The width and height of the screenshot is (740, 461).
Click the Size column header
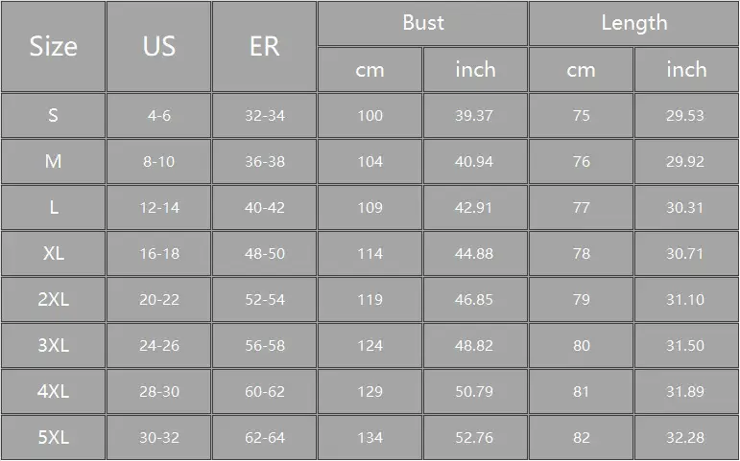54,46
